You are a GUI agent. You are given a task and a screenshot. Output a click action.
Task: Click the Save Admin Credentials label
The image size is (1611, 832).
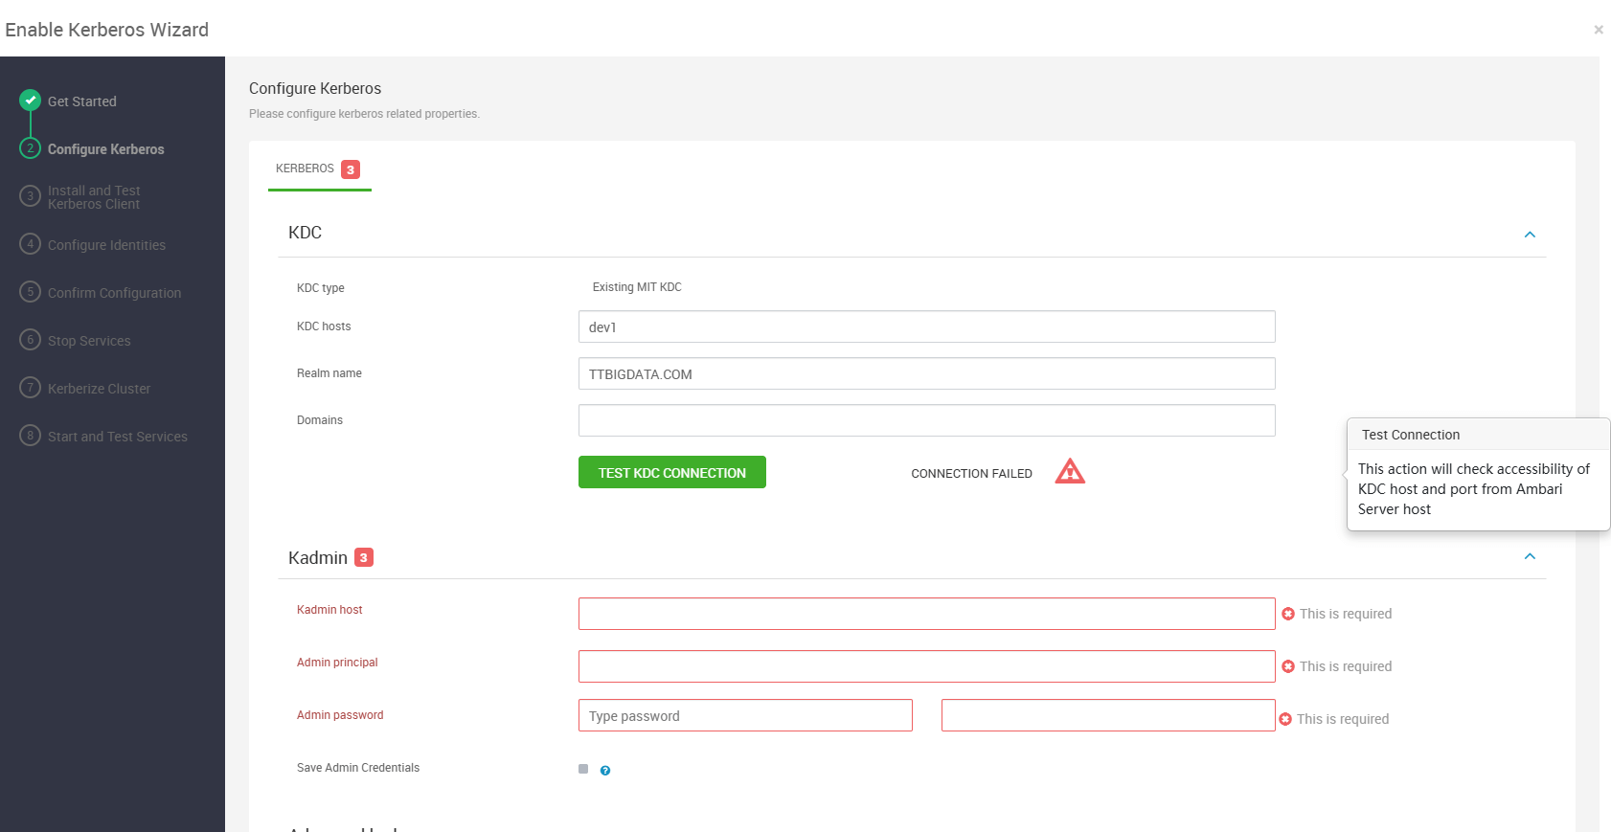point(358,768)
